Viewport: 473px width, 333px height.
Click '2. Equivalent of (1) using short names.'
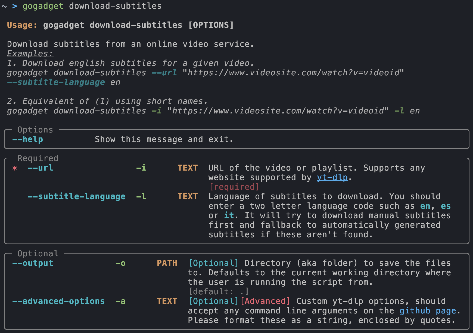click(107, 101)
